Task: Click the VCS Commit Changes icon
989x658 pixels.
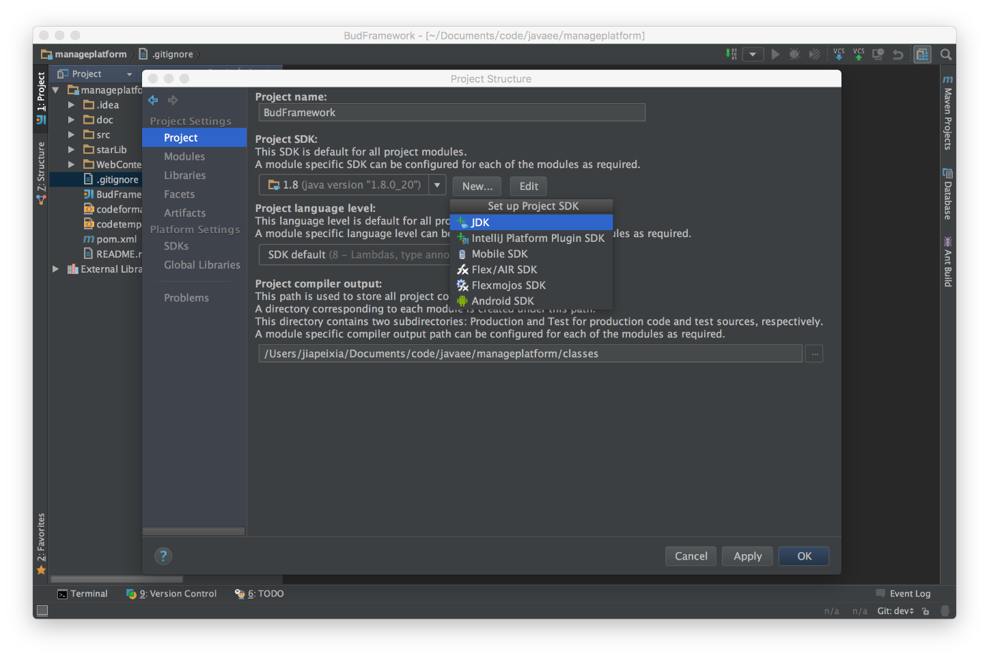Action: click(x=859, y=54)
